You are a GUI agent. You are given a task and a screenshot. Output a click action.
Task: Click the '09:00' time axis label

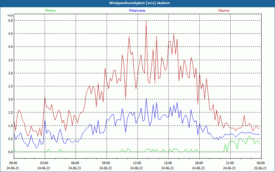[x=106, y=163]
